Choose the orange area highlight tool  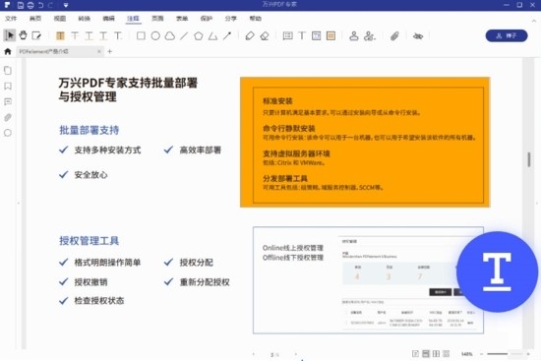pos(331,35)
